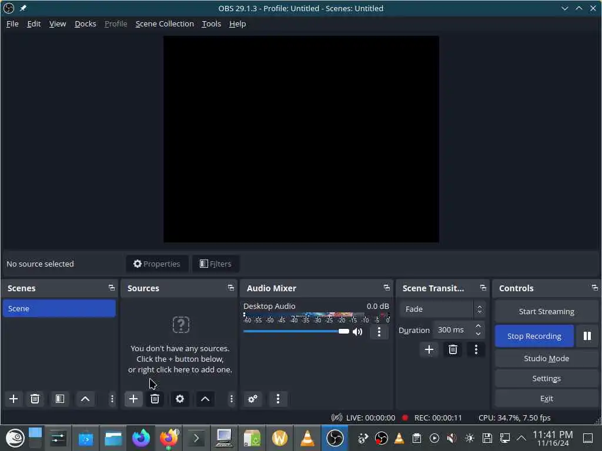Remove selected scene with trash icon
602x451 pixels.
[x=35, y=399]
